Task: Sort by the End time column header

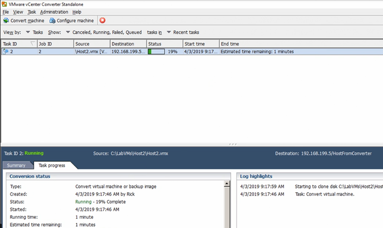Action: click(301, 44)
